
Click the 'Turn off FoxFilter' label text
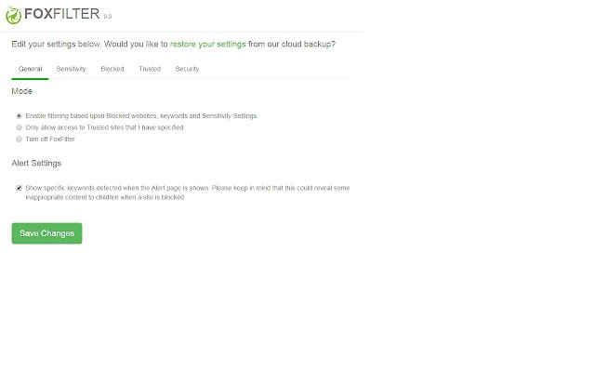(50, 139)
